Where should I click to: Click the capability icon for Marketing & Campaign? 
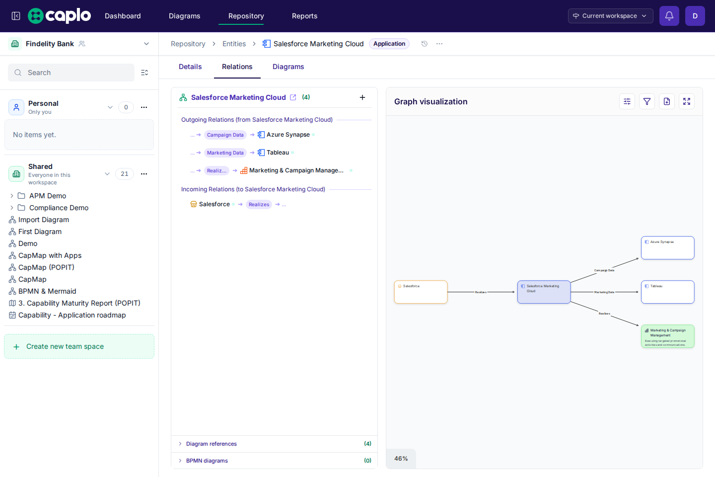click(x=244, y=170)
